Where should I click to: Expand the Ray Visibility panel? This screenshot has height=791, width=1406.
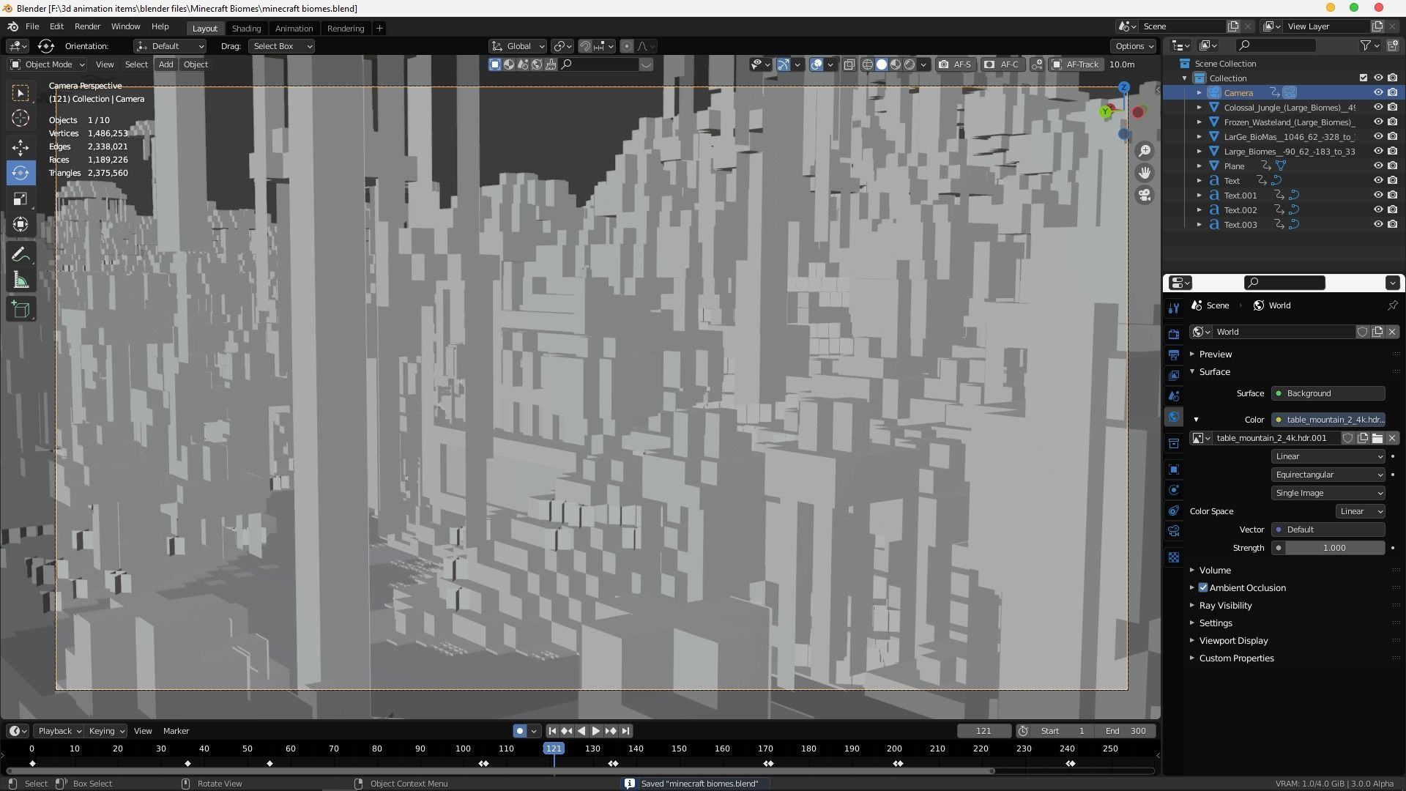coord(1225,606)
